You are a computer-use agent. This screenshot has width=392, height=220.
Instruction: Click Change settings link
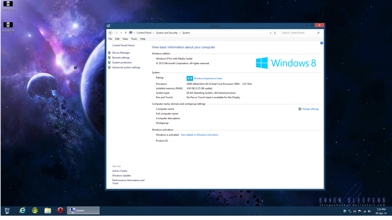point(310,109)
